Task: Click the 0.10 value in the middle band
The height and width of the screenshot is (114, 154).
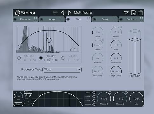Action: (x=55, y=60)
